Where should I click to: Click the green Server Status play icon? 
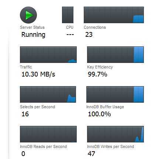[x=28, y=15]
